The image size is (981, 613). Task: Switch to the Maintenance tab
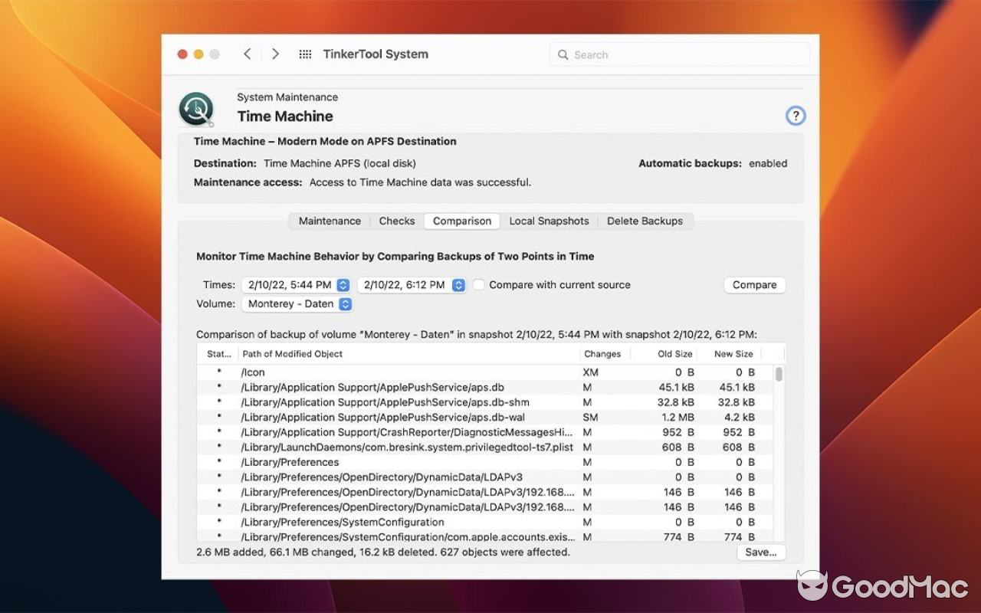click(329, 221)
